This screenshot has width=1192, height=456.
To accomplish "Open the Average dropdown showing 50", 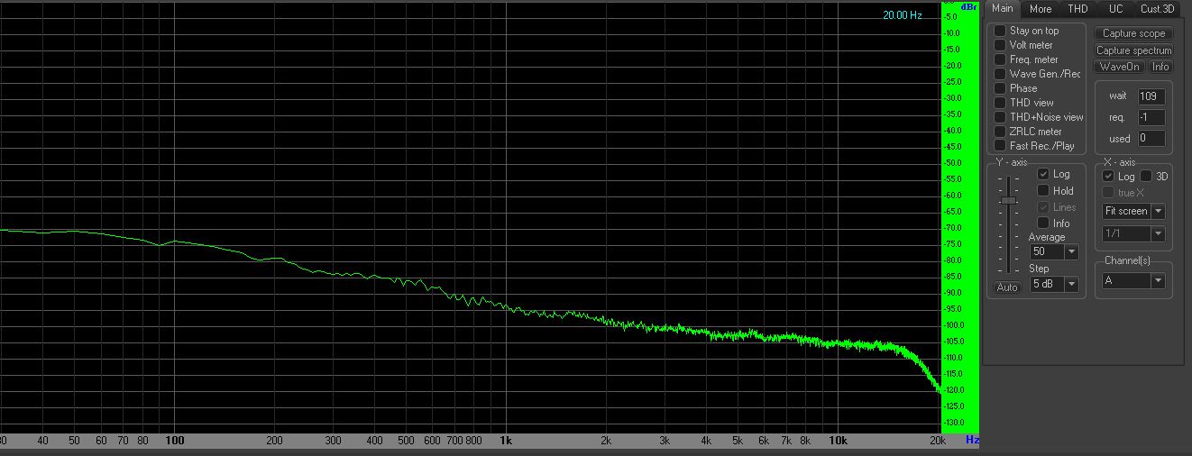I will [x=1054, y=251].
